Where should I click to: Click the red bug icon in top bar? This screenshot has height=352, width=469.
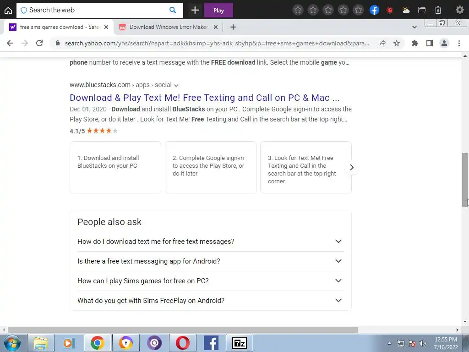tap(390, 10)
